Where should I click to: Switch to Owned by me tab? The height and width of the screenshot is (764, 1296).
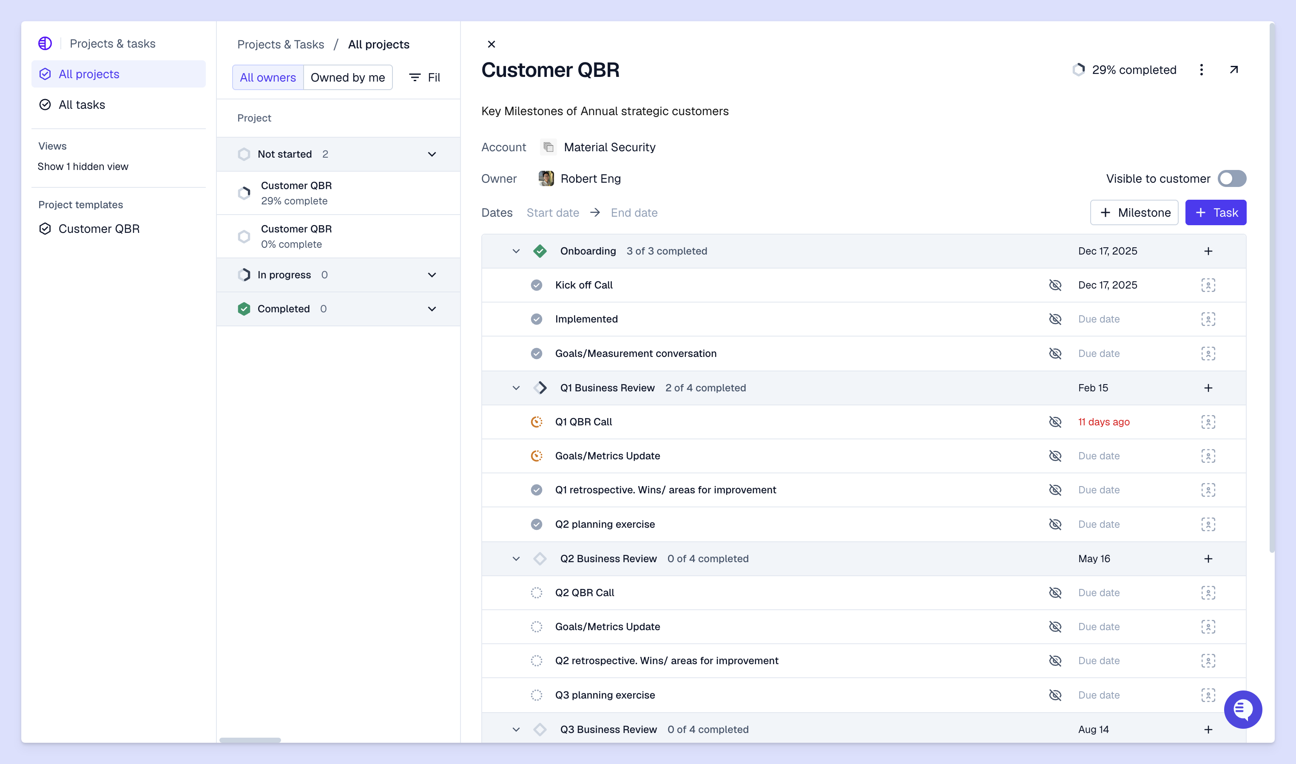click(348, 77)
